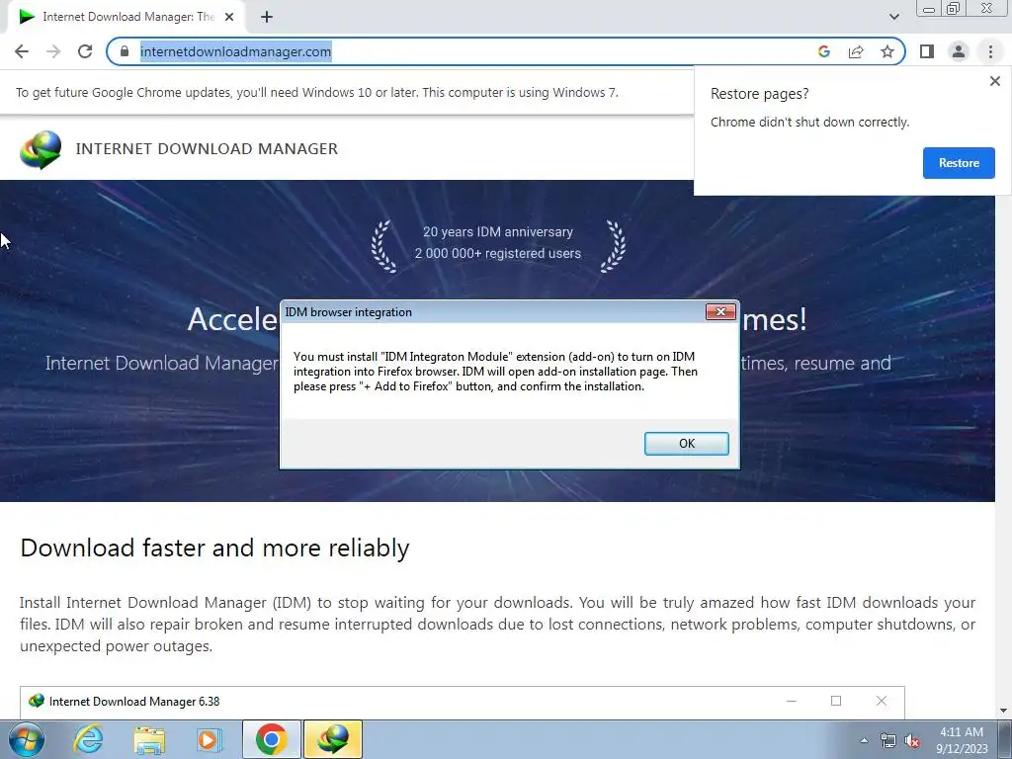Close the IDM browser integration dialog

720,311
